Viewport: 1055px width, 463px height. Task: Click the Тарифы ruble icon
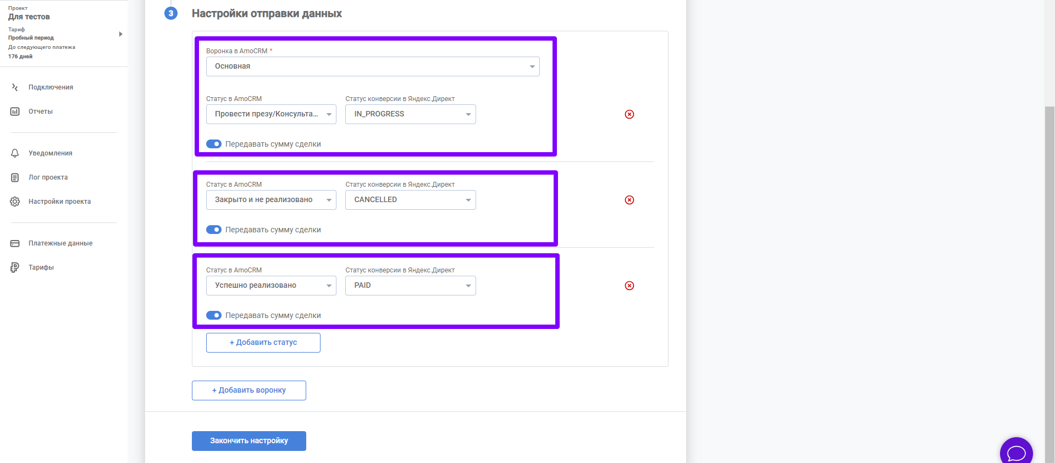(x=15, y=267)
